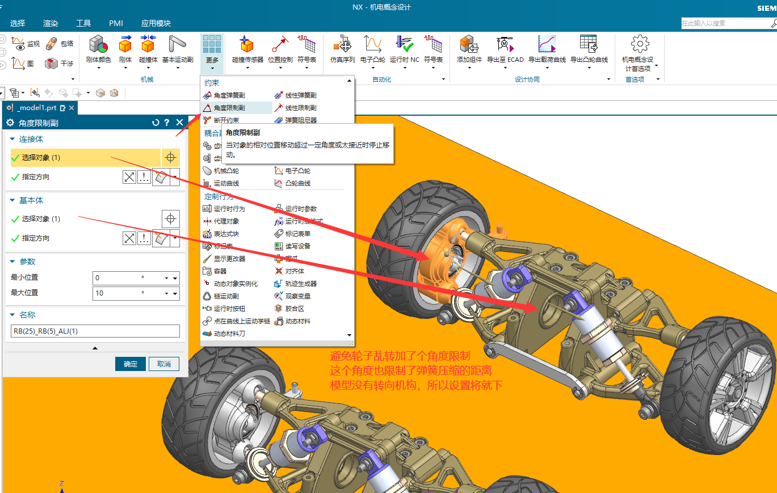Click the help question mark in dialog header

[x=167, y=123]
